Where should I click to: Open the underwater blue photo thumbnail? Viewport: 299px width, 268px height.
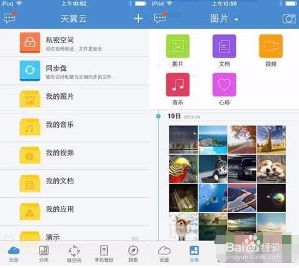(x=212, y=198)
